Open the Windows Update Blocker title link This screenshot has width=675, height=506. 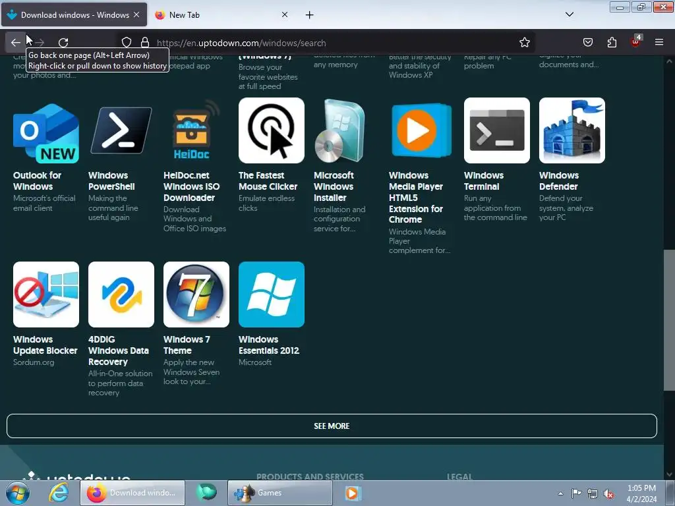coord(45,345)
